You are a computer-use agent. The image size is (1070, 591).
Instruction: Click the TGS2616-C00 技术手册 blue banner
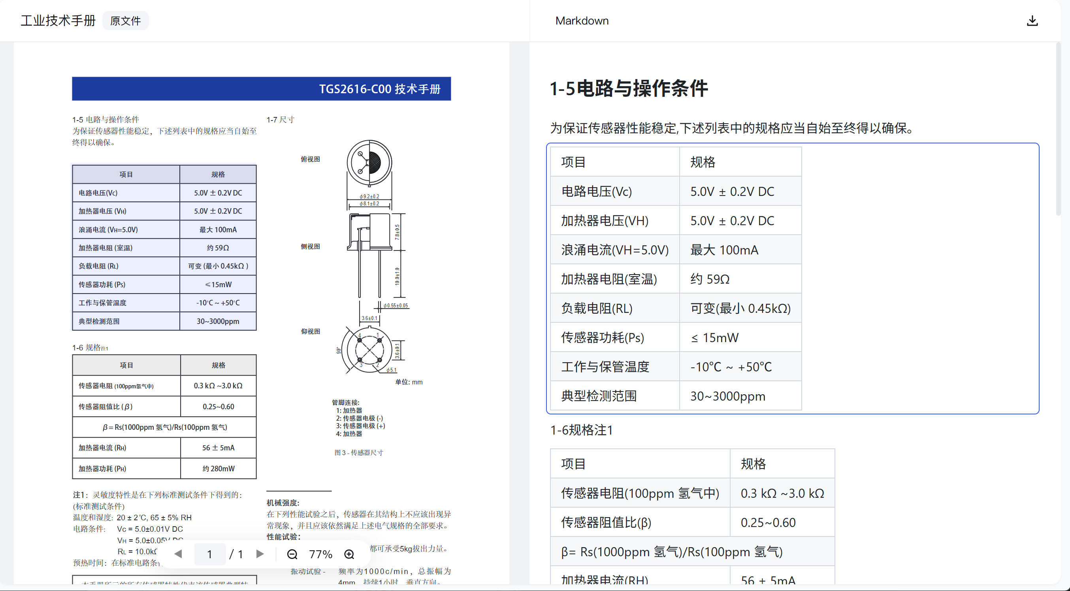[x=261, y=89]
